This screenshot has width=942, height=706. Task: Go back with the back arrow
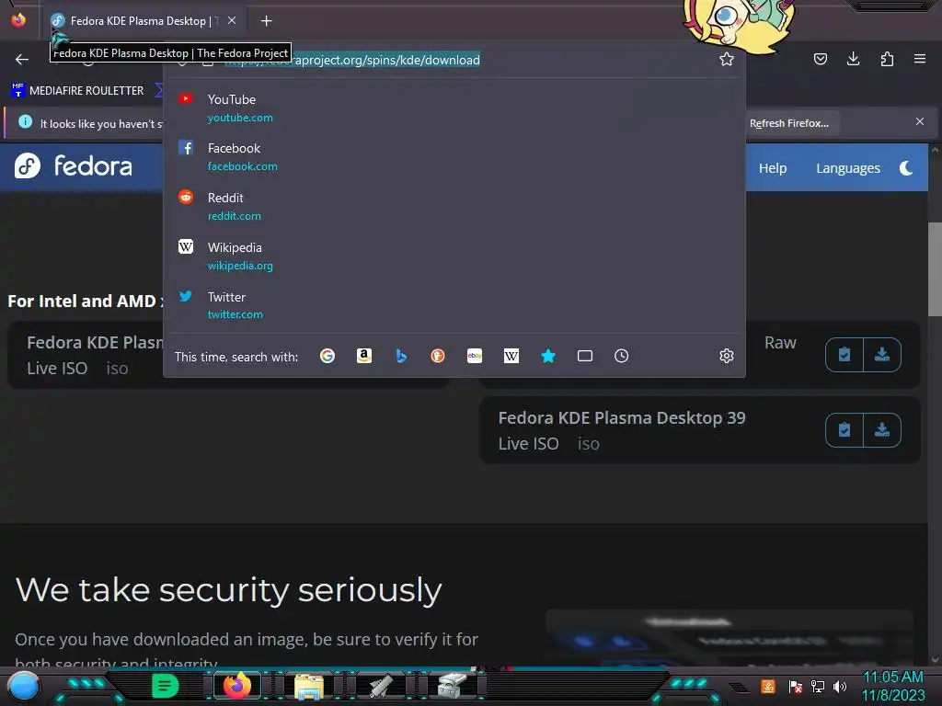(22, 59)
